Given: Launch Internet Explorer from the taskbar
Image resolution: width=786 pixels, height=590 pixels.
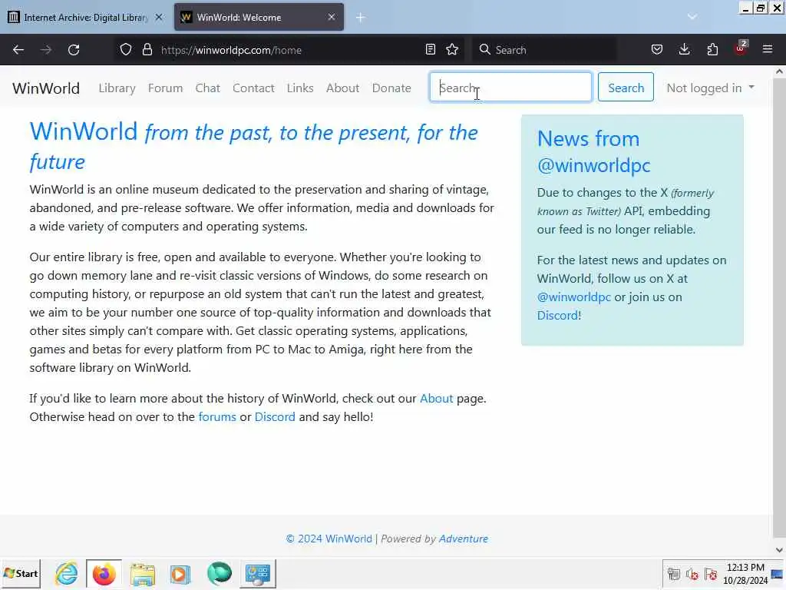Looking at the screenshot, I should pos(66,573).
